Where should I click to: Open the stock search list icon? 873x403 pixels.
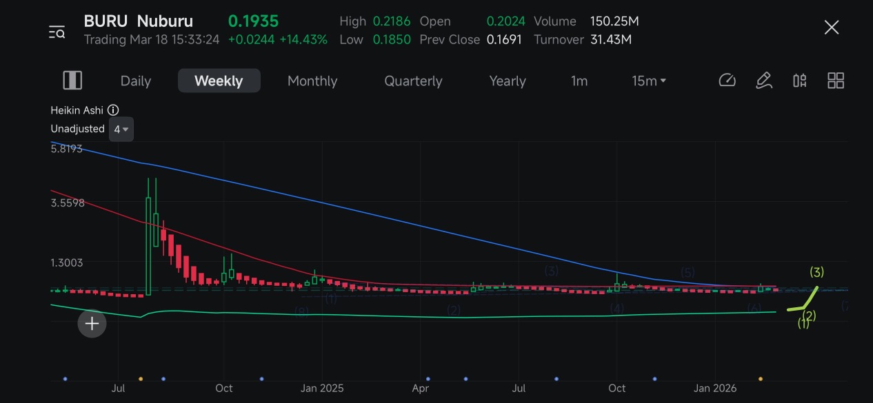(57, 32)
